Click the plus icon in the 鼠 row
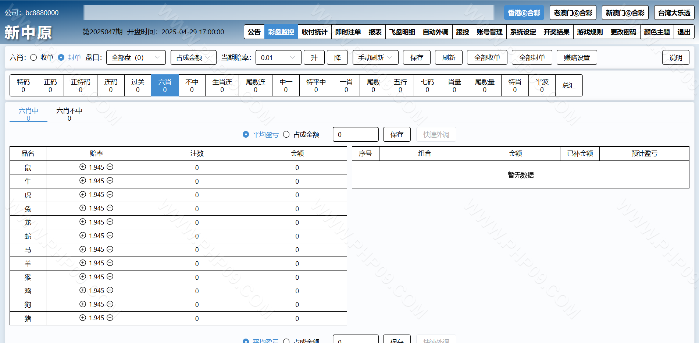699x343 pixels. pos(83,167)
